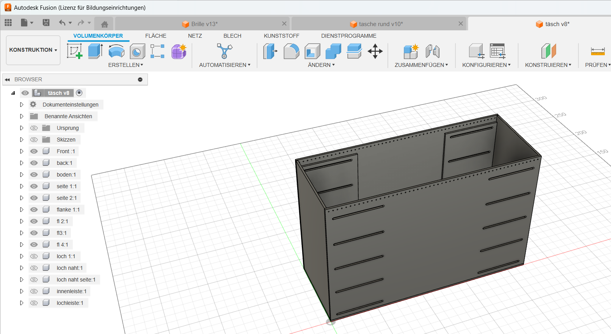Image resolution: width=611 pixels, height=334 pixels.
Task: Hide the boden:1 component
Action: [34, 175]
